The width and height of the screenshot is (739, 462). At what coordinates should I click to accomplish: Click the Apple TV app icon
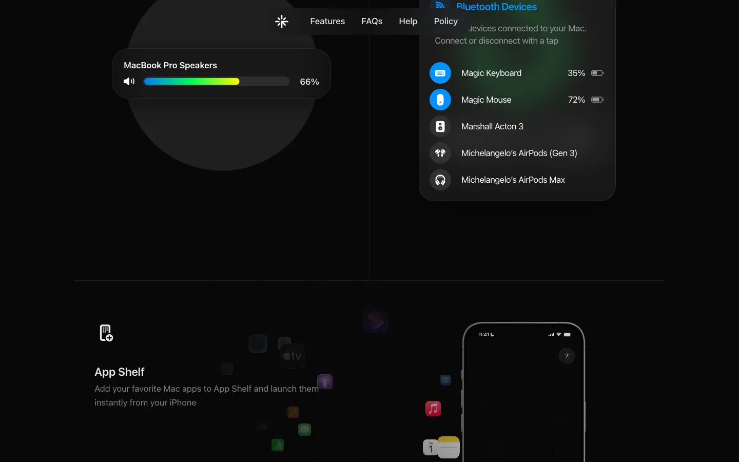(293, 356)
